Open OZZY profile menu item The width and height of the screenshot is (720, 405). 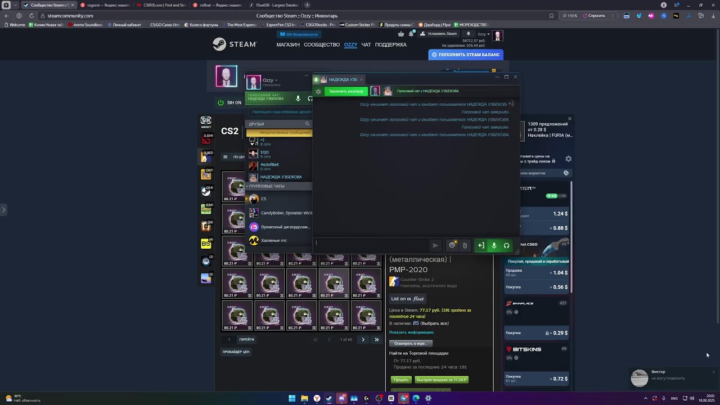[x=350, y=44]
